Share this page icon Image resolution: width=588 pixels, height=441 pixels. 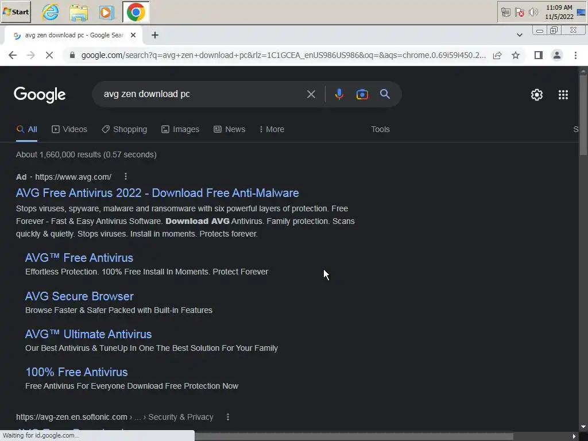pos(497,55)
